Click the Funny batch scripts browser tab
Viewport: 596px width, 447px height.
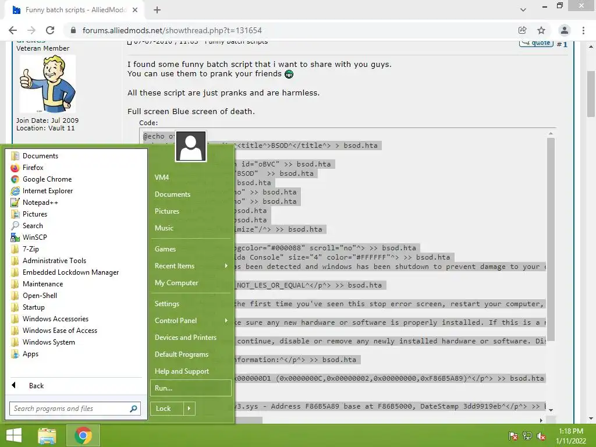pyautogui.click(x=75, y=10)
